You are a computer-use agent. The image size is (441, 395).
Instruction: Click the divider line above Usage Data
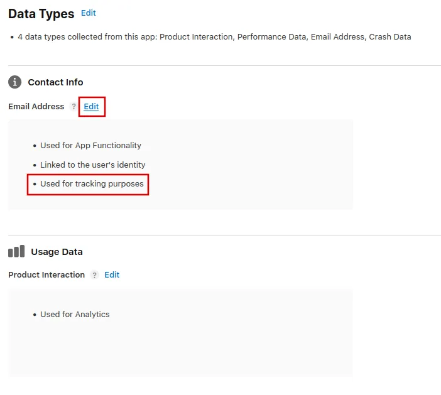224,235
